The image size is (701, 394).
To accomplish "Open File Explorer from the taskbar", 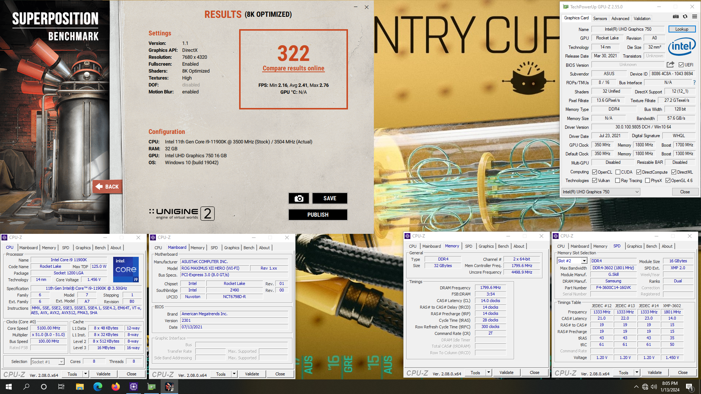I will tap(80, 387).
